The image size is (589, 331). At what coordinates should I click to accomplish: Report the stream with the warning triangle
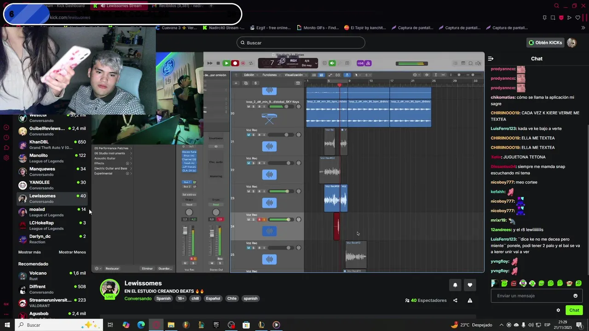(x=470, y=300)
